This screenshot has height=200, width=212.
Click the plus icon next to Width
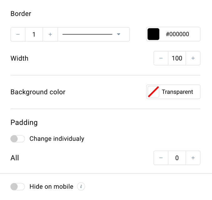pos(193,58)
